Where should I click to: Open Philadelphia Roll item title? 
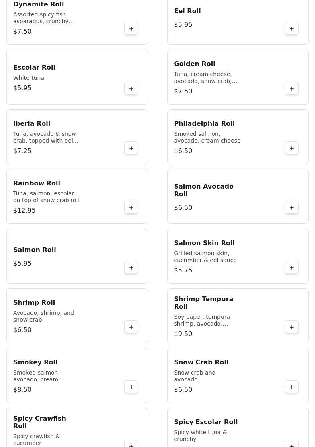tap(204, 124)
